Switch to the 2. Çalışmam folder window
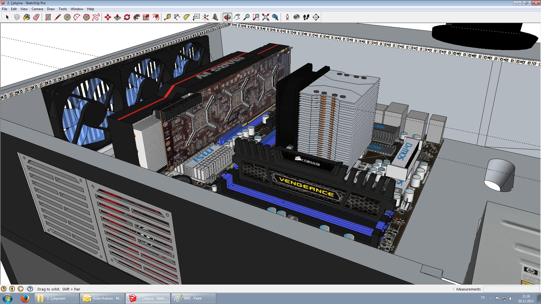This screenshot has width=541, height=304. [57, 298]
